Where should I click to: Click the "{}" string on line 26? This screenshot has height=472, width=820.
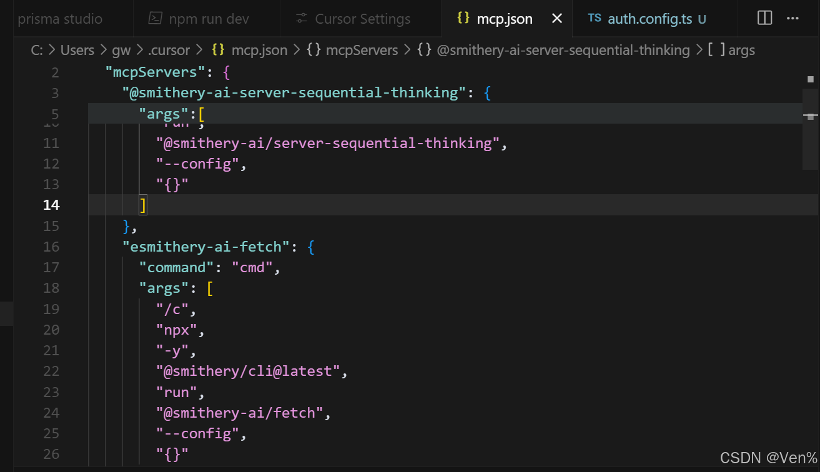[x=172, y=454]
